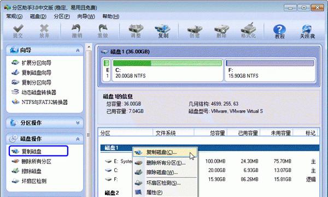Click the 15.81GB unused capacity cell

click(x=283, y=179)
